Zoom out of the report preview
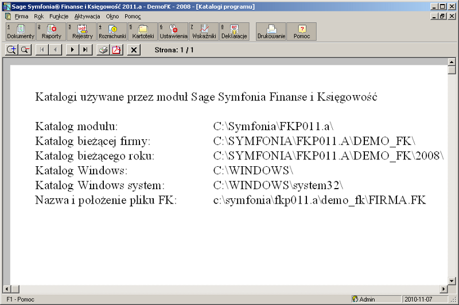This screenshot has height=305, width=459. (25, 50)
